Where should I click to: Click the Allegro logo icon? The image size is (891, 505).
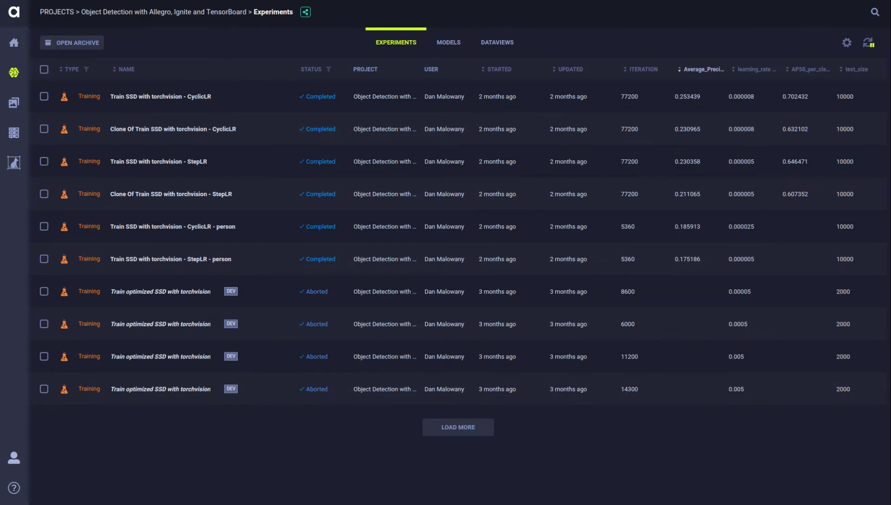click(x=14, y=12)
